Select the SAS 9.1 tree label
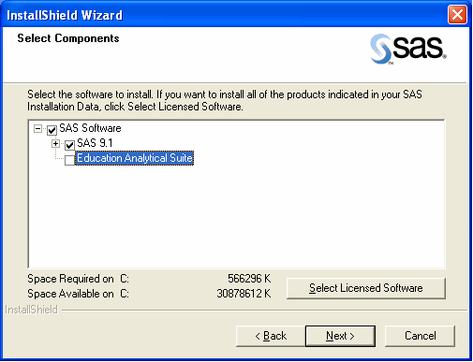Image resolution: width=473 pixels, height=362 pixels. coord(95,143)
